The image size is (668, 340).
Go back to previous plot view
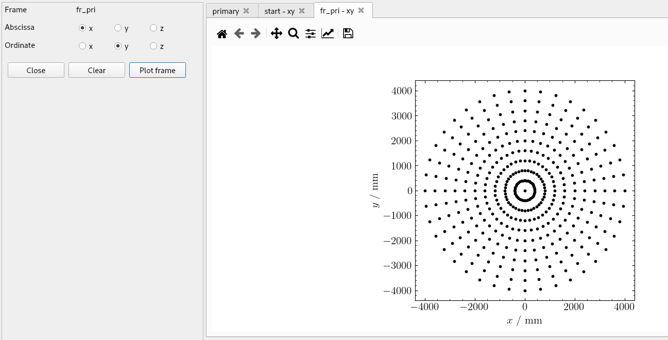pos(238,33)
